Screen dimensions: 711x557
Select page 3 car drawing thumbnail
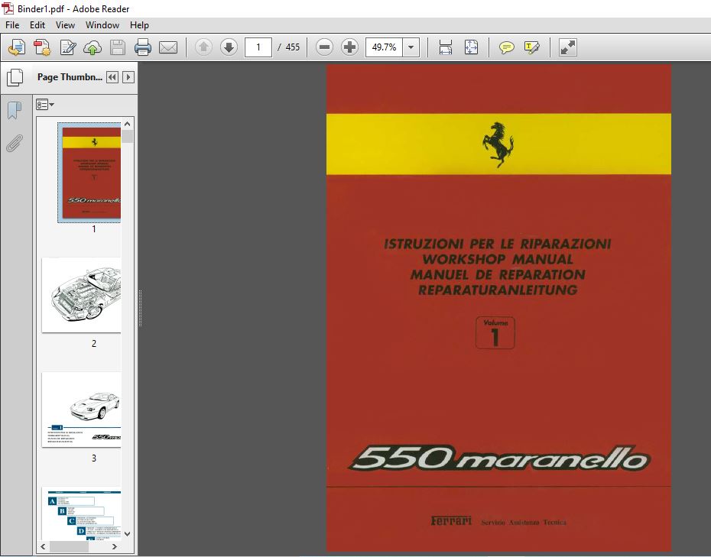(82, 410)
